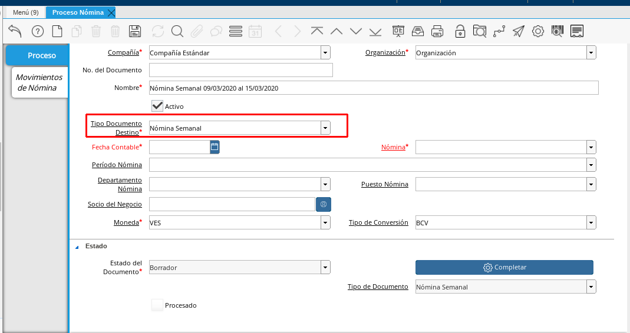Toggle the Activo checkbox
The height and width of the screenshot is (333, 630).
tap(157, 106)
